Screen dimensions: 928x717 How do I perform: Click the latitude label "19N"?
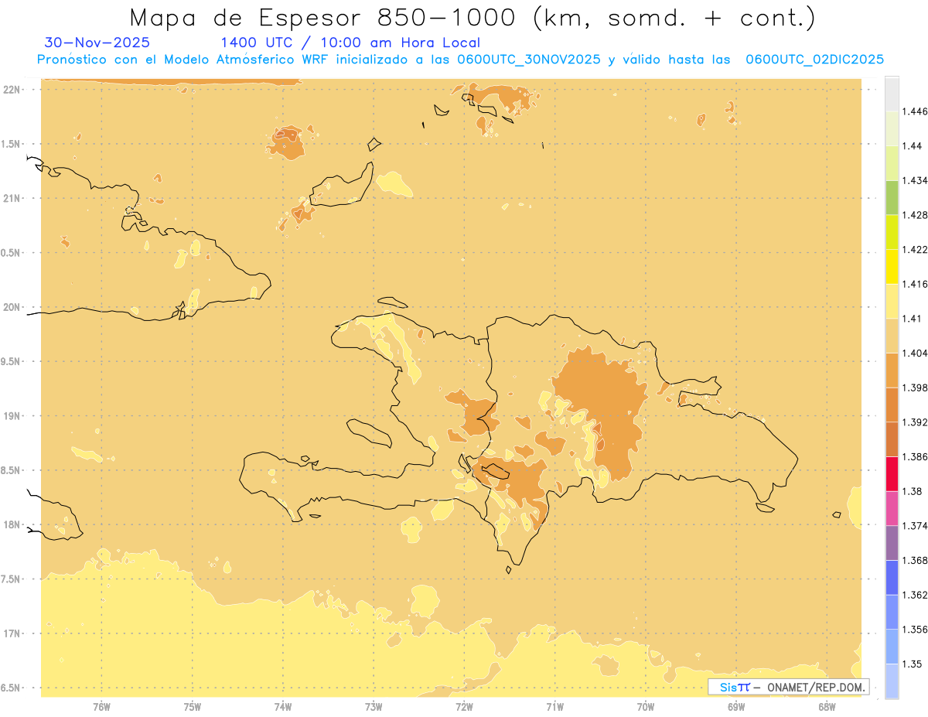pyautogui.click(x=12, y=416)
